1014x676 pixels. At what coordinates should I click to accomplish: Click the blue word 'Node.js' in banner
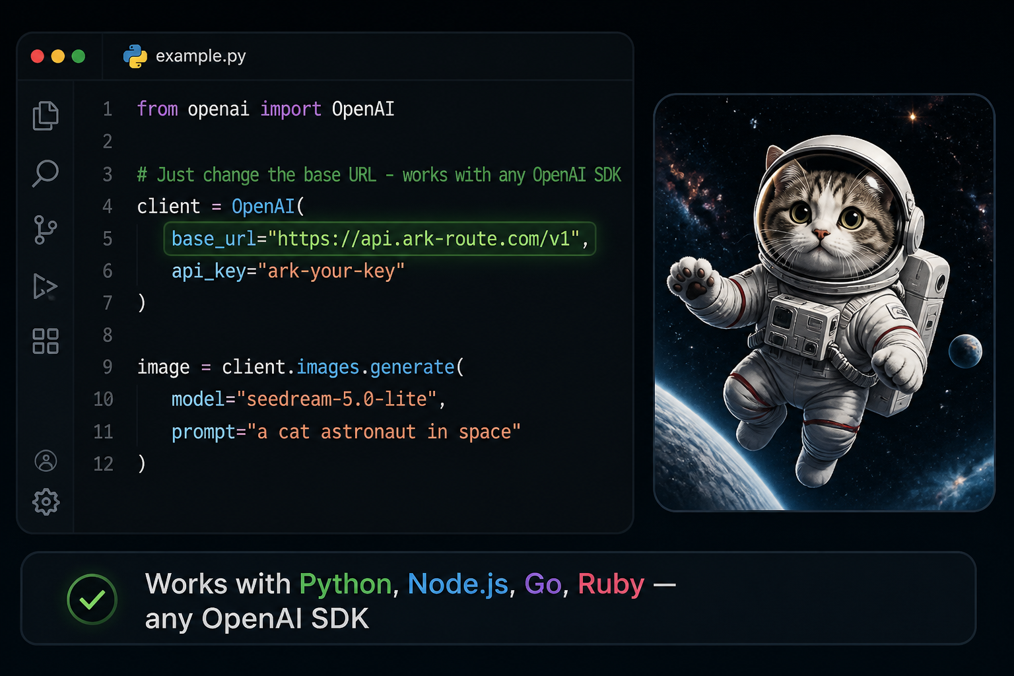(x=458, y=585)
